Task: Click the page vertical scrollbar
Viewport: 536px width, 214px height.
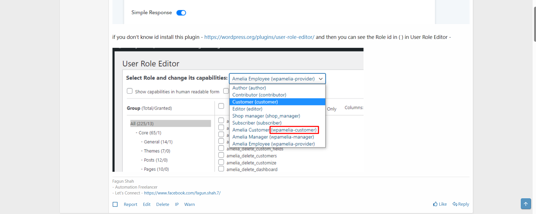Action: point(535,24)
